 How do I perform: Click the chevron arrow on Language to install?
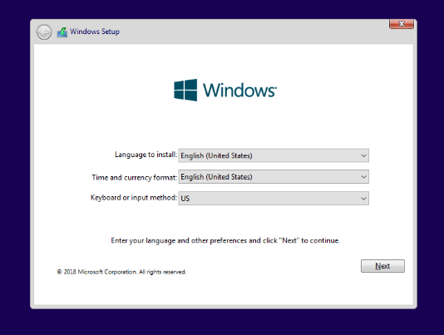[363, 155]
